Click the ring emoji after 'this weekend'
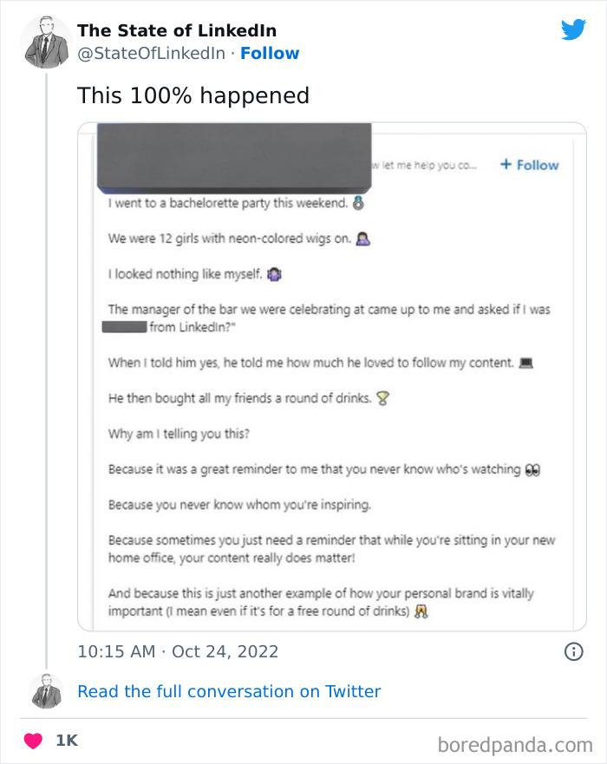Image resolution: width=607 pixels, height=764 pixels. click(x=358, y=205)
